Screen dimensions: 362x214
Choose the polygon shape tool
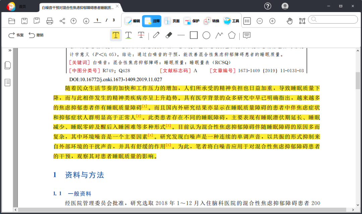coord(232,35)
